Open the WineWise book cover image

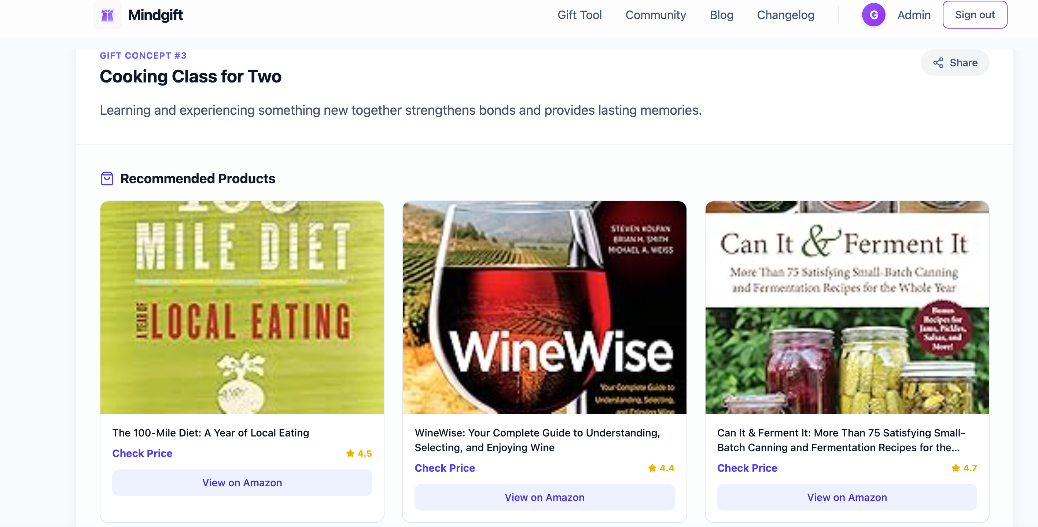544,307
